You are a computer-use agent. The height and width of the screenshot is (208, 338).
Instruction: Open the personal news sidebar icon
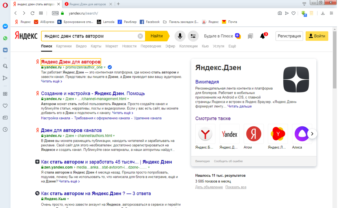[x=5, y=118]
